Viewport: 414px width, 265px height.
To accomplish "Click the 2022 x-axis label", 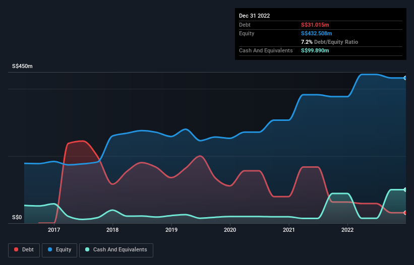I will (347, 230).
